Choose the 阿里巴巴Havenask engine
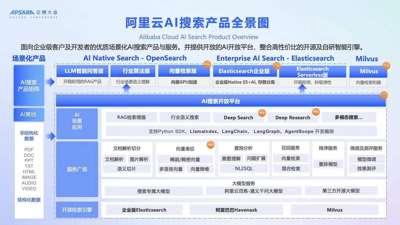Image resolution: width=400 pixels, height=225 pixels. click(237, 210)
